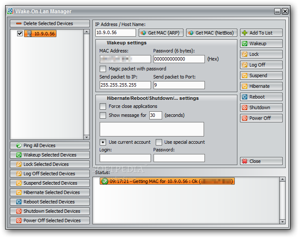The width and height of the screenshot is (299, 238).
Task: Click status log scrollbar down arrow
Action: click(282, 221)
